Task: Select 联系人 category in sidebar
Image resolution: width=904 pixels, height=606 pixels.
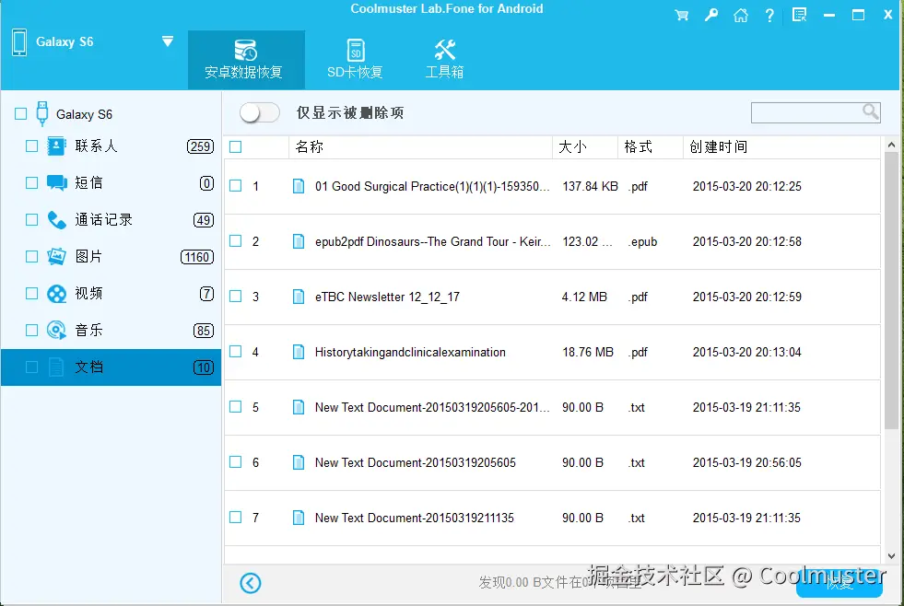Action: [111, 146]
